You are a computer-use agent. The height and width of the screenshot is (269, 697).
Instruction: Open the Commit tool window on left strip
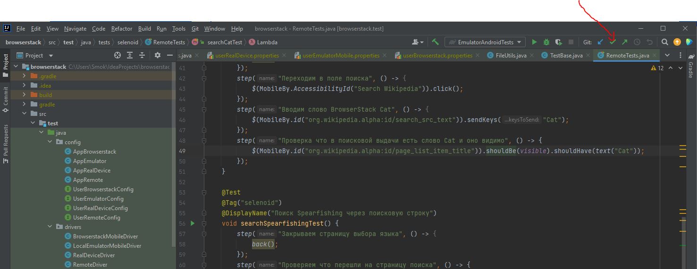click(x=6, y=99)
